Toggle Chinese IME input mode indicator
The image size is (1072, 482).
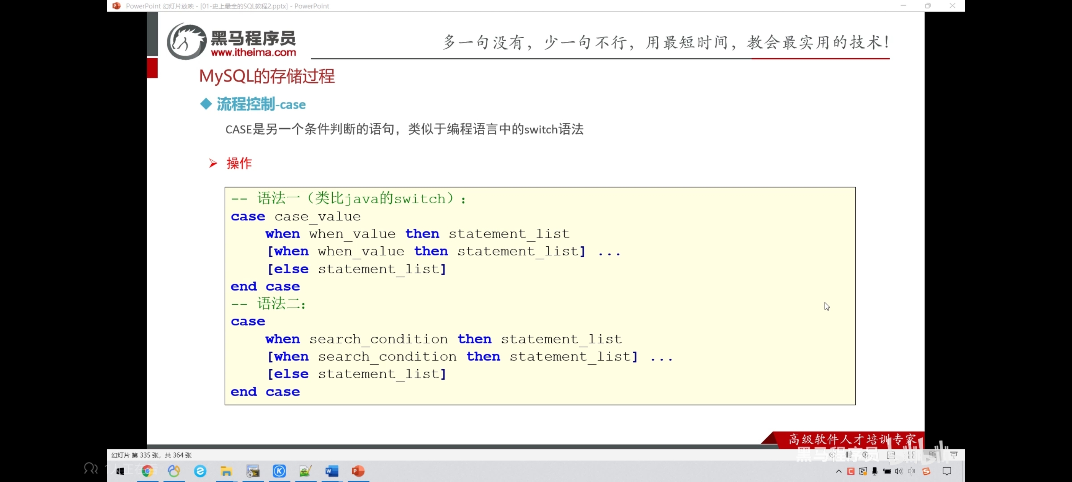click(911, 471)
